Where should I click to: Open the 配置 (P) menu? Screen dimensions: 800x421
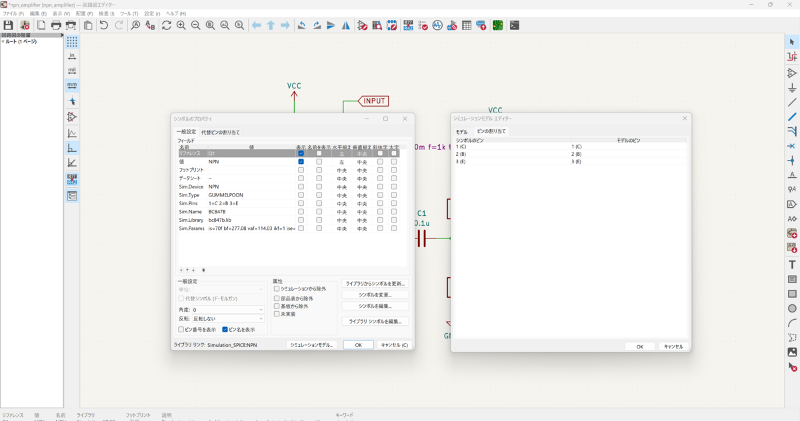point(84,13)
